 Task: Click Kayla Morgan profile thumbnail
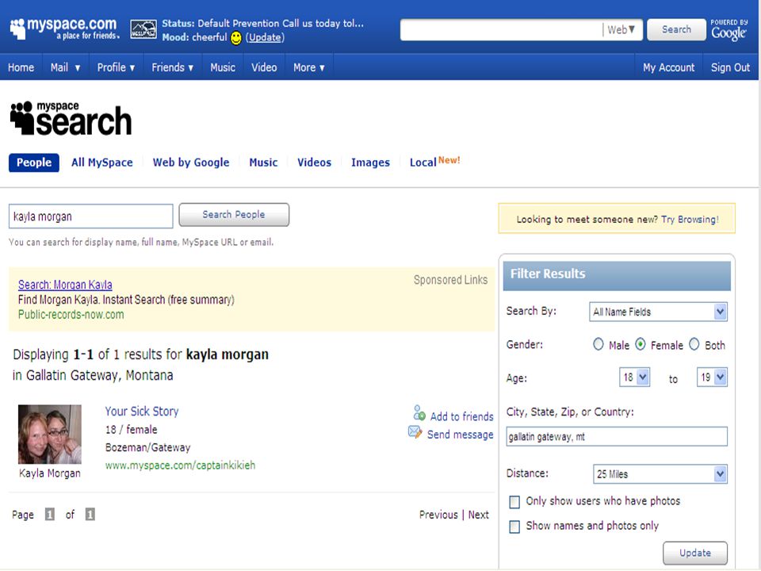pyautogui.click(x=49, y=434)
